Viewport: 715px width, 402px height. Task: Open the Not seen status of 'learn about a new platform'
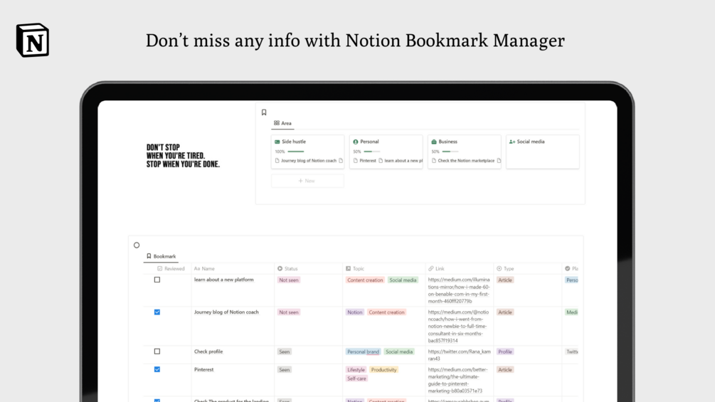click(289, 280)
